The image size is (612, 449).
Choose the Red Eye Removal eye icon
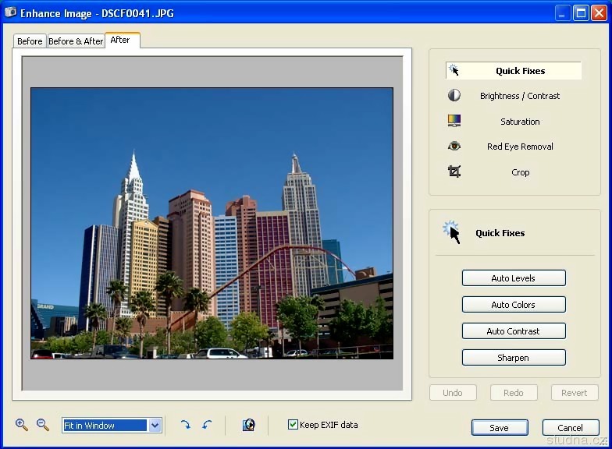pos(454,147)
